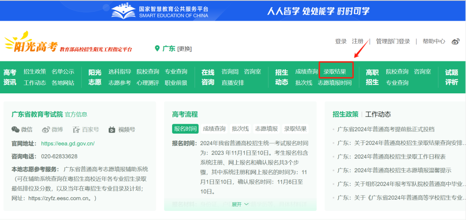The width and height of the screenshot is (466, 220).
Task: Open 各地网站 in the nav bar
Action: click(x=63, y=83)
